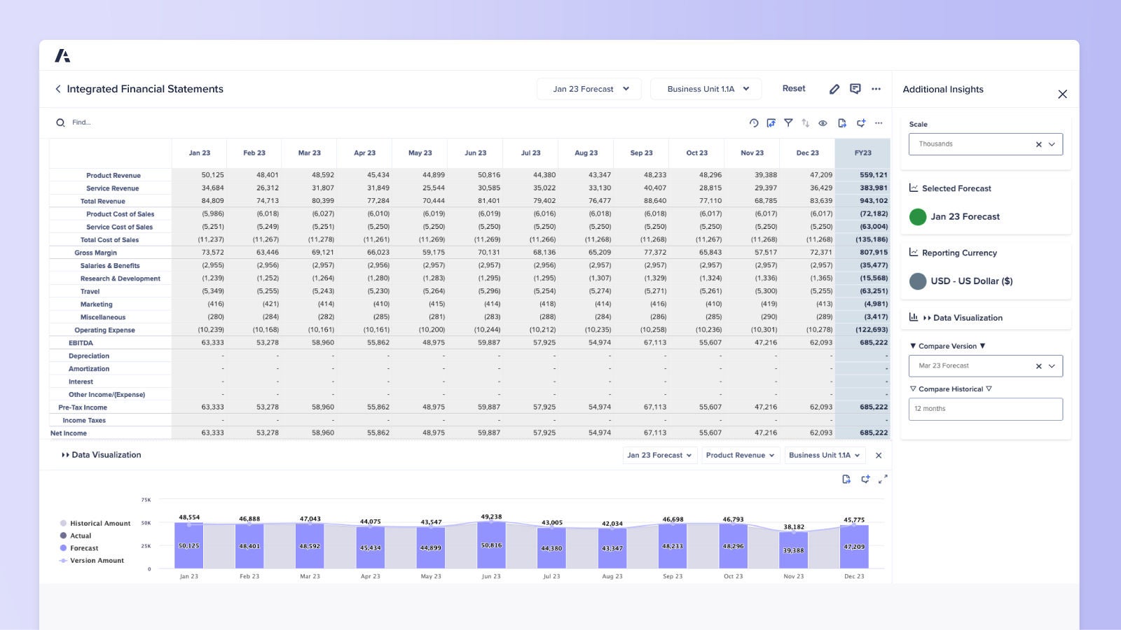Image resolution: width=1121 pixels, height=630 pixels.
Task: Open the history icon above the grid
Action: pyautogui.click(x=755, y=122)
